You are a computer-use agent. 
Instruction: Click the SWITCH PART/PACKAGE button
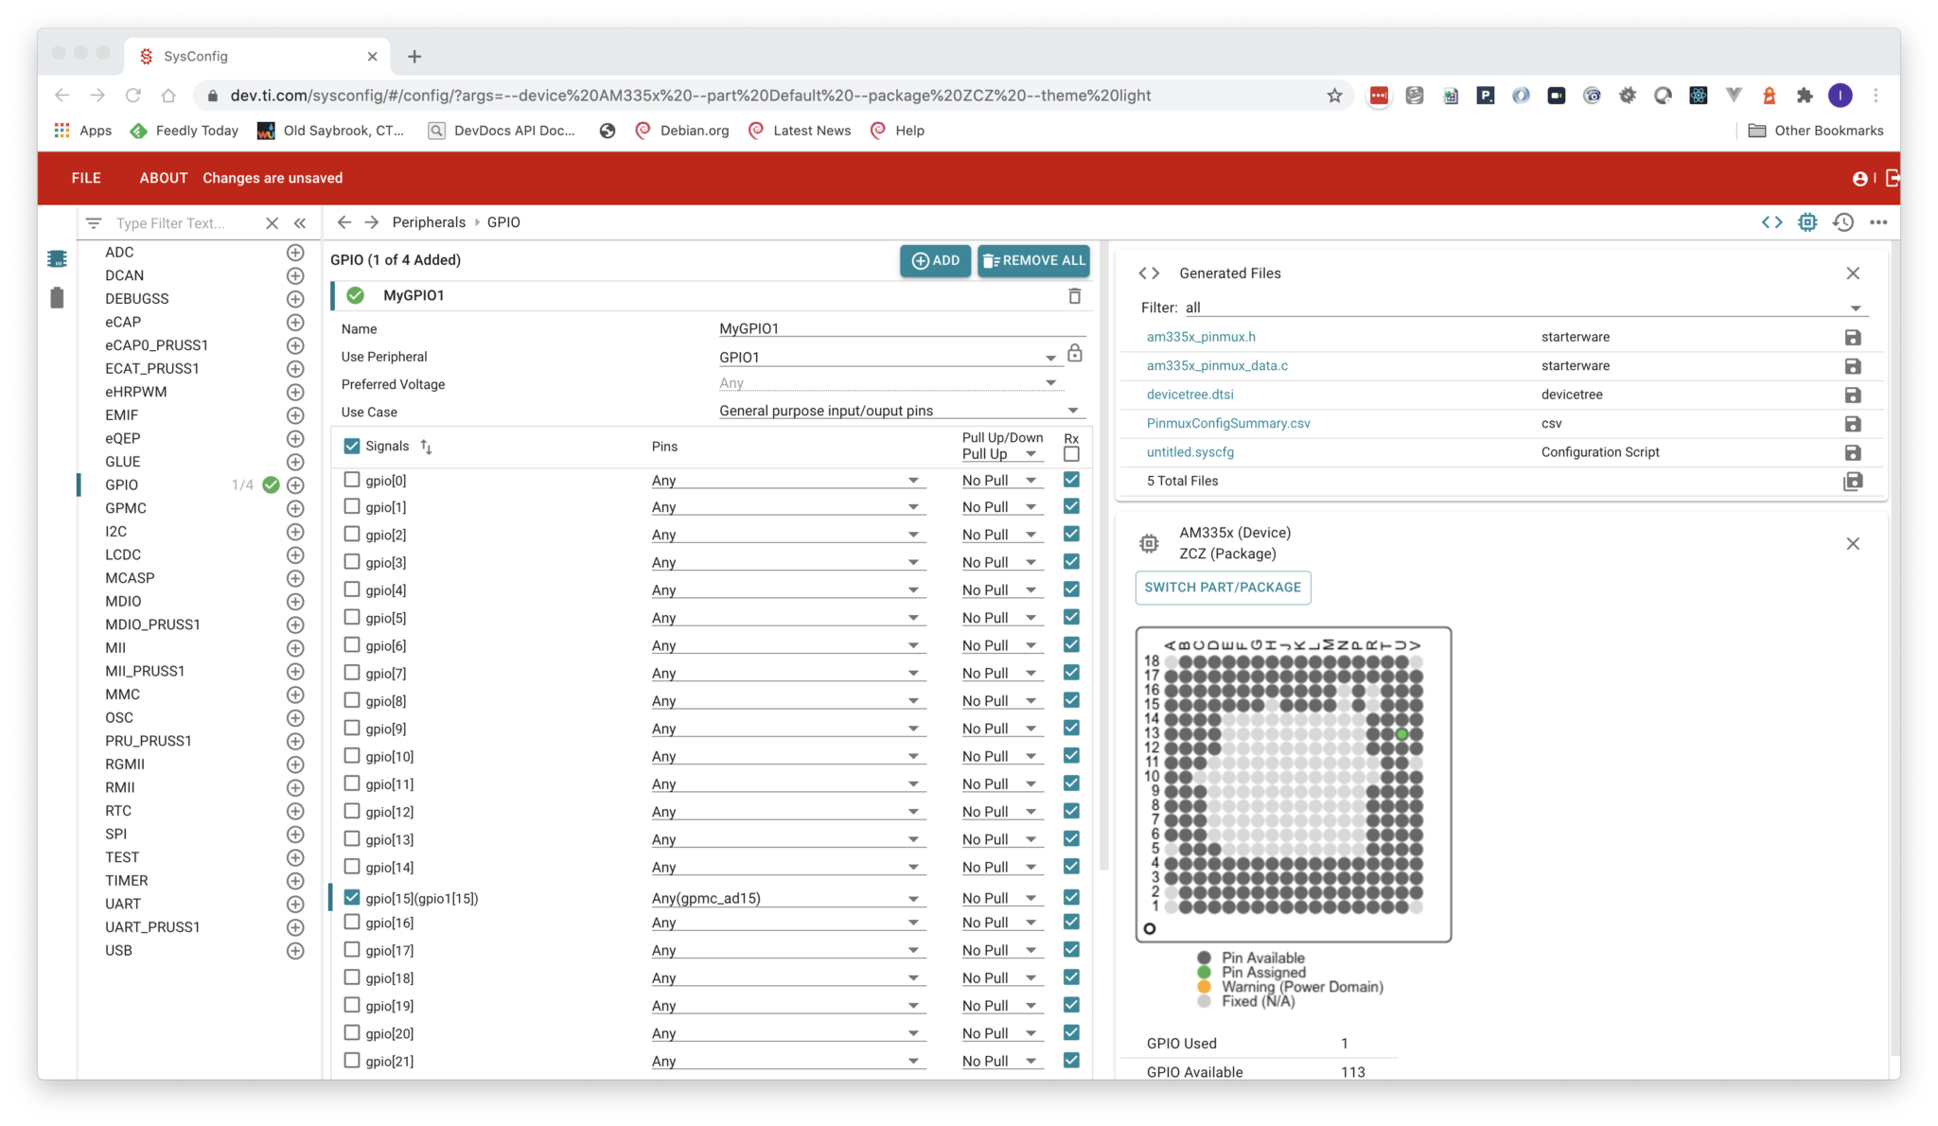pos(1223,588)
